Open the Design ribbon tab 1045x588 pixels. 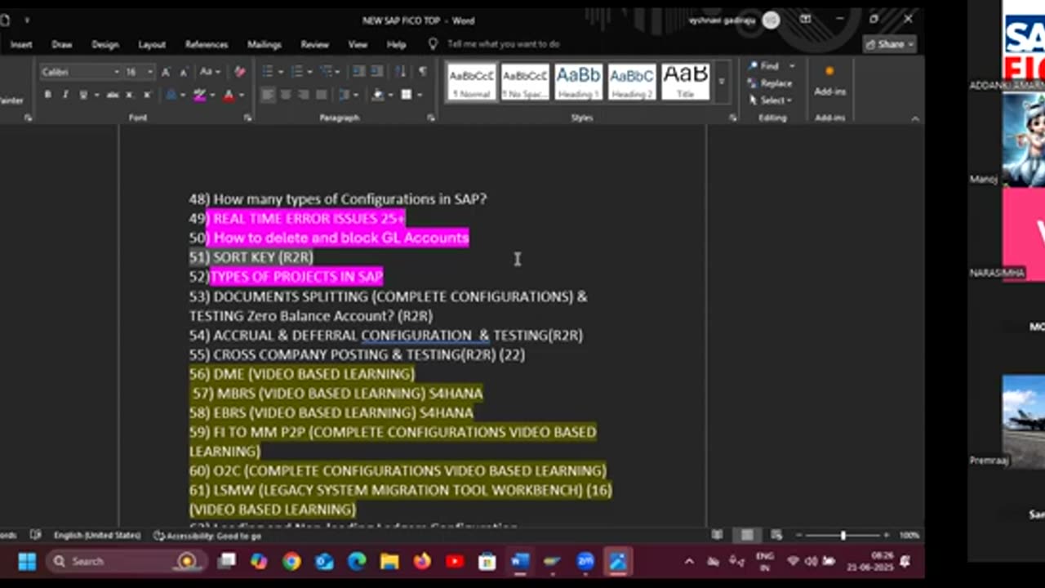click(104, 44)
